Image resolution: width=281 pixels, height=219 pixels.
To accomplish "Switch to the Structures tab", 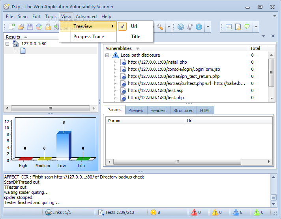I will pos(183,110).
